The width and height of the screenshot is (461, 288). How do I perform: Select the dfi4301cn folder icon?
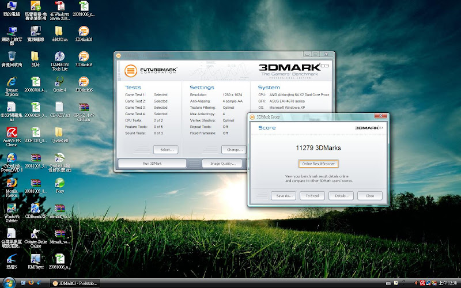[x=60, y=33]
